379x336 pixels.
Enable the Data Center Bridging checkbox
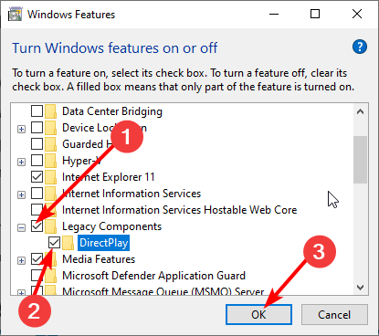[37, 111]
